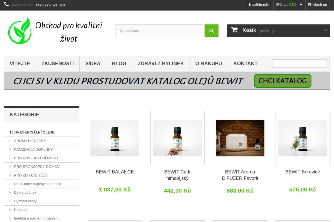This screenshot has width=334, height=222.
Task: Click the 888,00 Kč price
Action: tap(240, 191)
